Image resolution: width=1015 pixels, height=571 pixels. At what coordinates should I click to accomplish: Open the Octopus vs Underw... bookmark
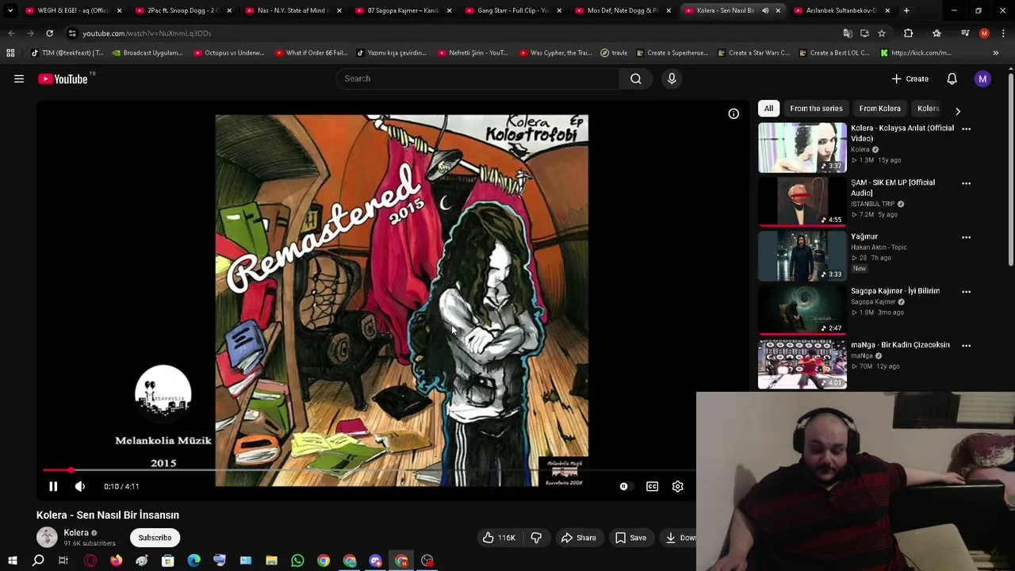pyautogui.click(x=228, y=53)
